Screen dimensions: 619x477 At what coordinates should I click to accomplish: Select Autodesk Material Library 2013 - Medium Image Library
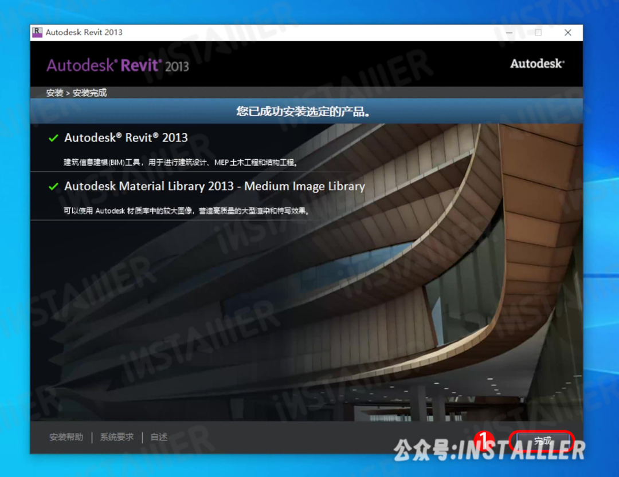[214, 186]
